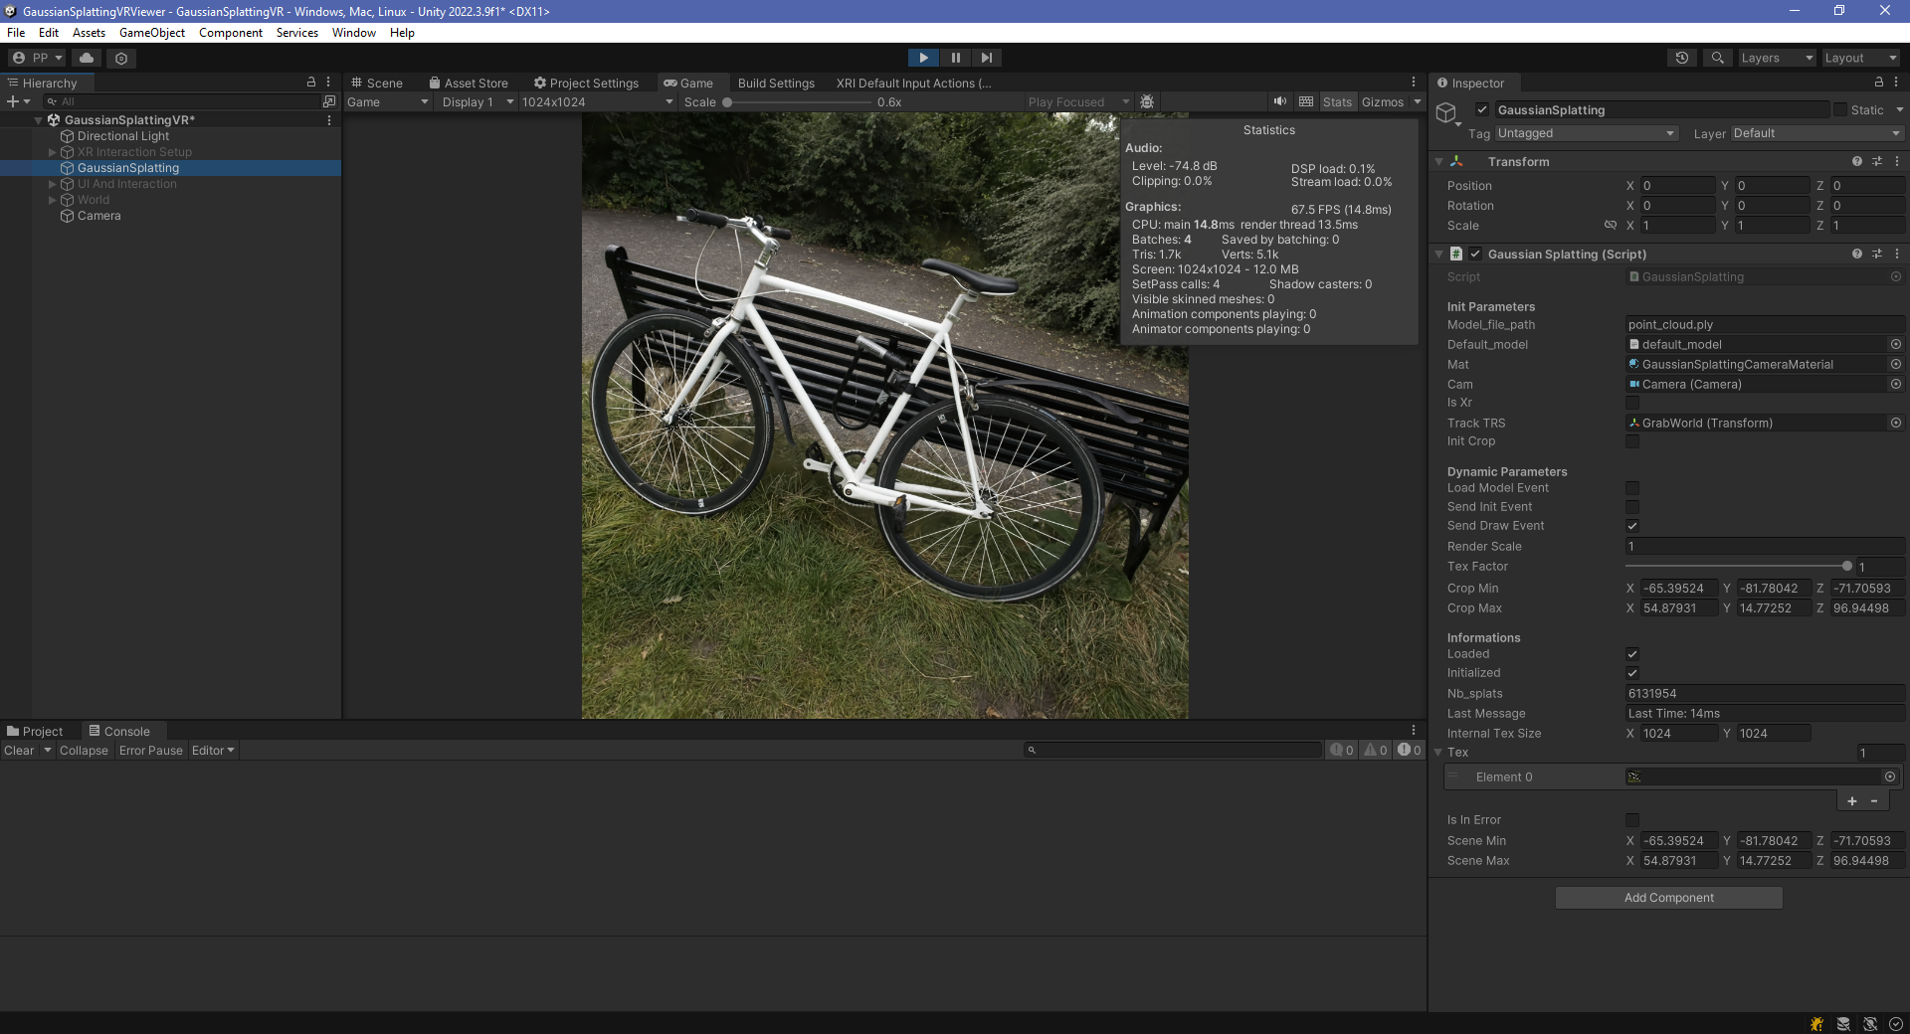
Task: Switch to the Asset Store tab
Action: pyautogui.click(x=468, y=83)
